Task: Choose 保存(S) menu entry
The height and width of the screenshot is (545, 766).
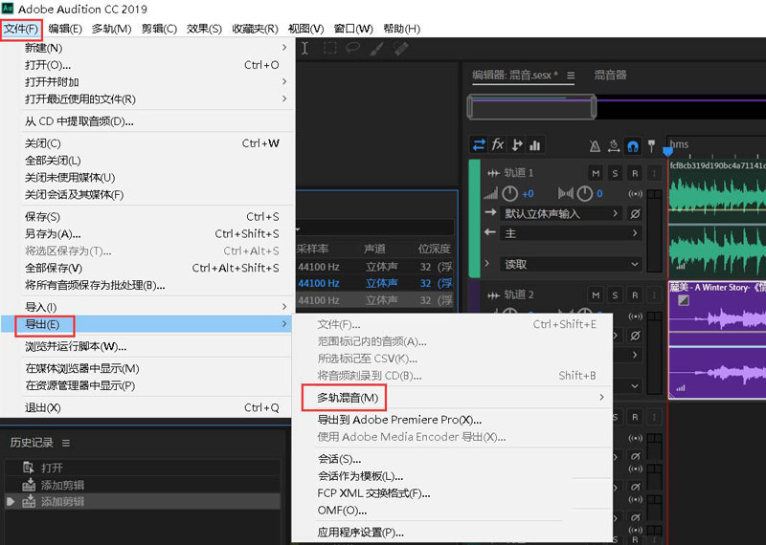Action: point(147,217)
